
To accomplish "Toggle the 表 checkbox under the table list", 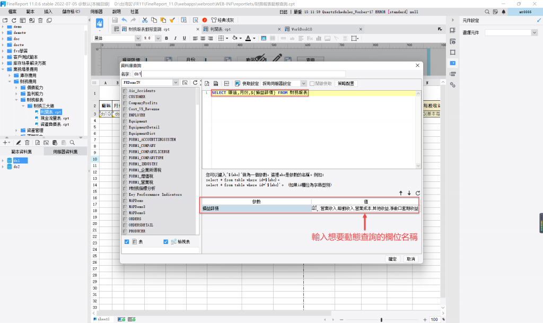I will (127, 242).
